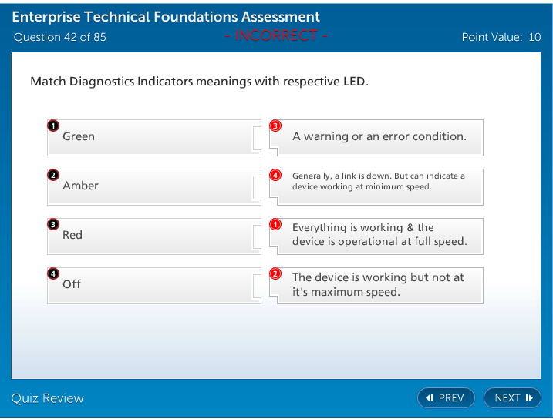Screen dimensions: 553x419
Task: Click the black number 1 badge beside Green
Action: [x=52, y=126]
